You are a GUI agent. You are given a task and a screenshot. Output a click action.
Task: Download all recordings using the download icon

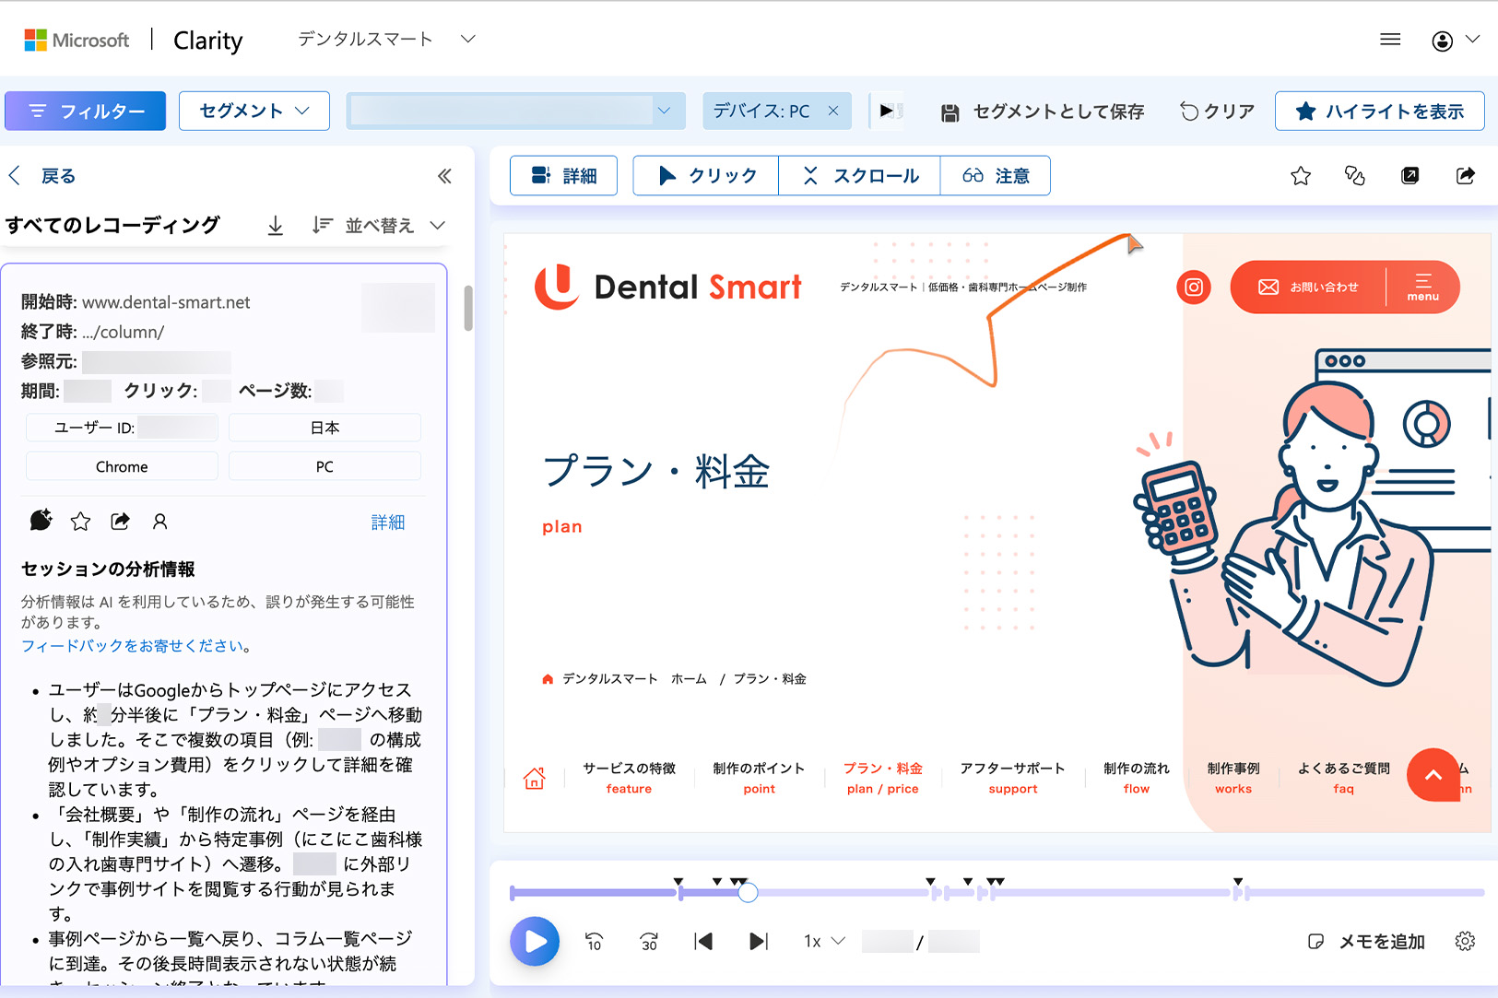tap(275, 226)
